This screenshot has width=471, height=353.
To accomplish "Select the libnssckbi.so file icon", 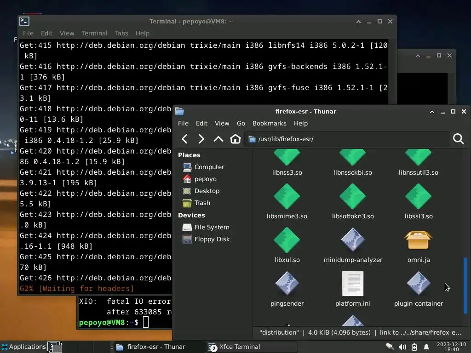I will [353, 157].
